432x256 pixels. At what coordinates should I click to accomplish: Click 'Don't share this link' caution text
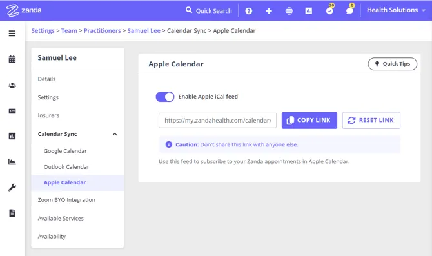point(249,144)
